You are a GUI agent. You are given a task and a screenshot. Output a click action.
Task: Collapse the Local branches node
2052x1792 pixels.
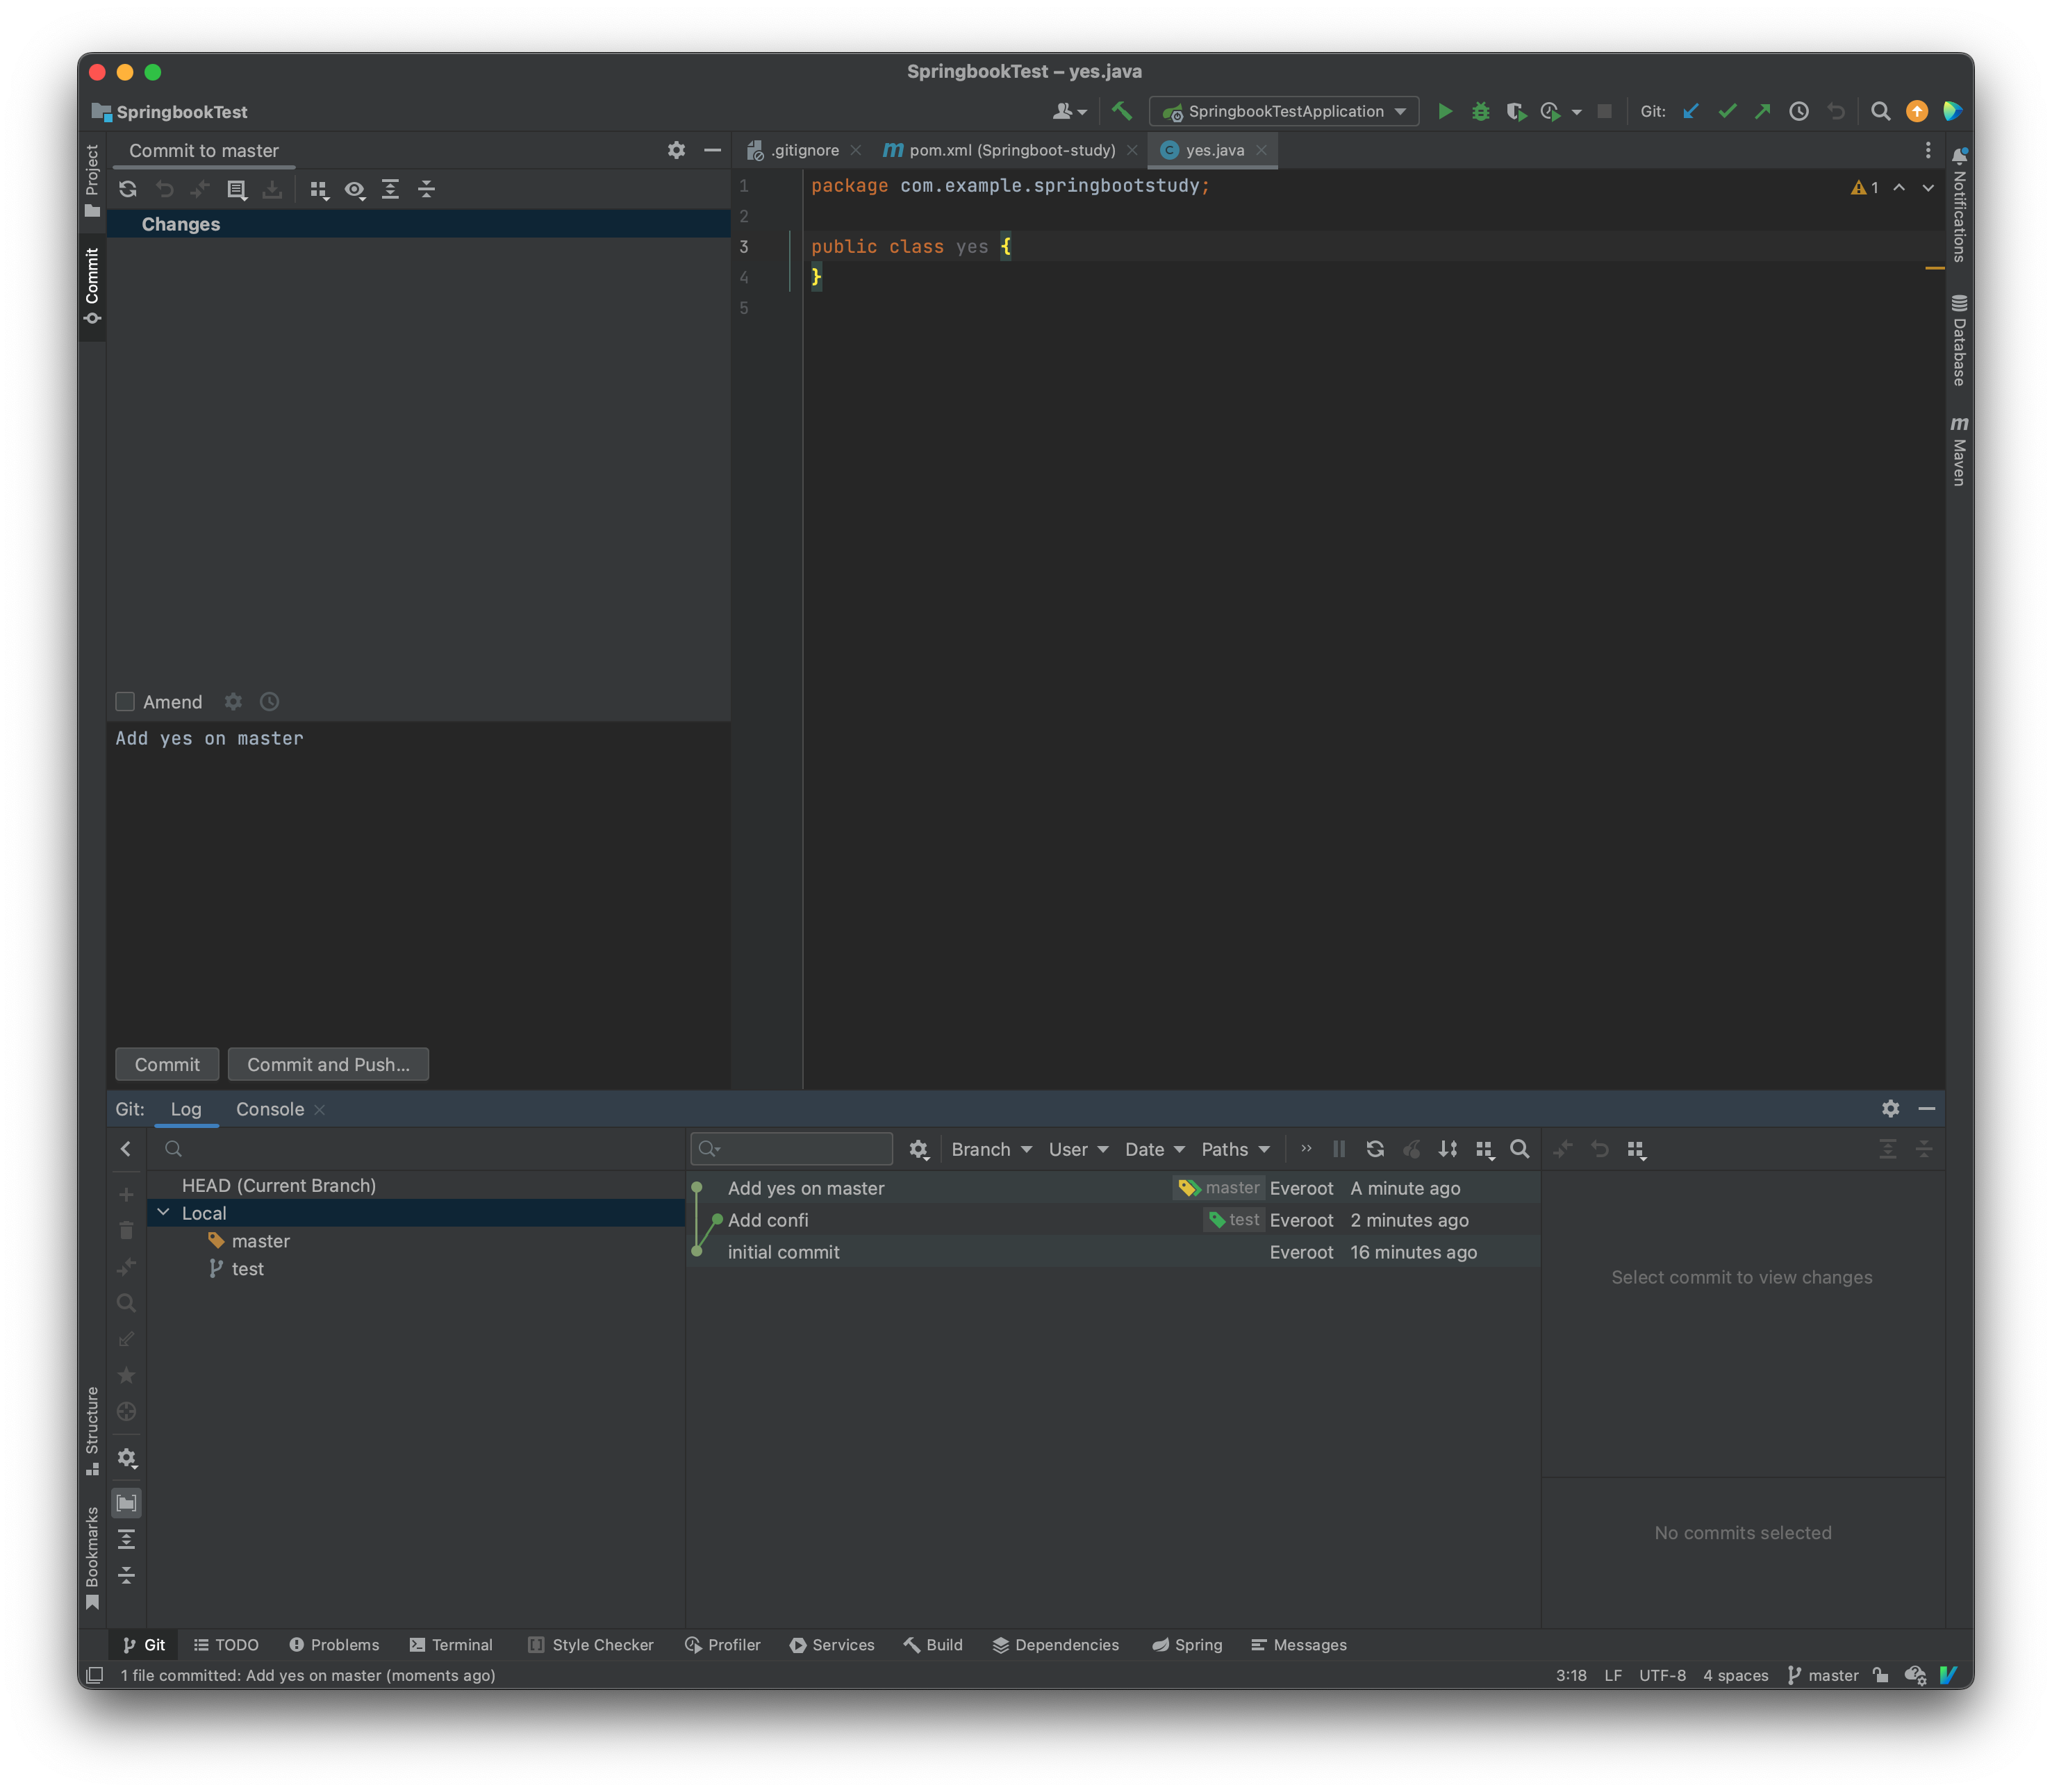(x=163, y=1212)
